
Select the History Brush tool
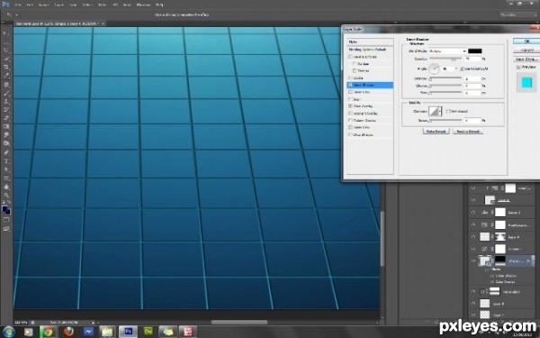pos(6,110)
